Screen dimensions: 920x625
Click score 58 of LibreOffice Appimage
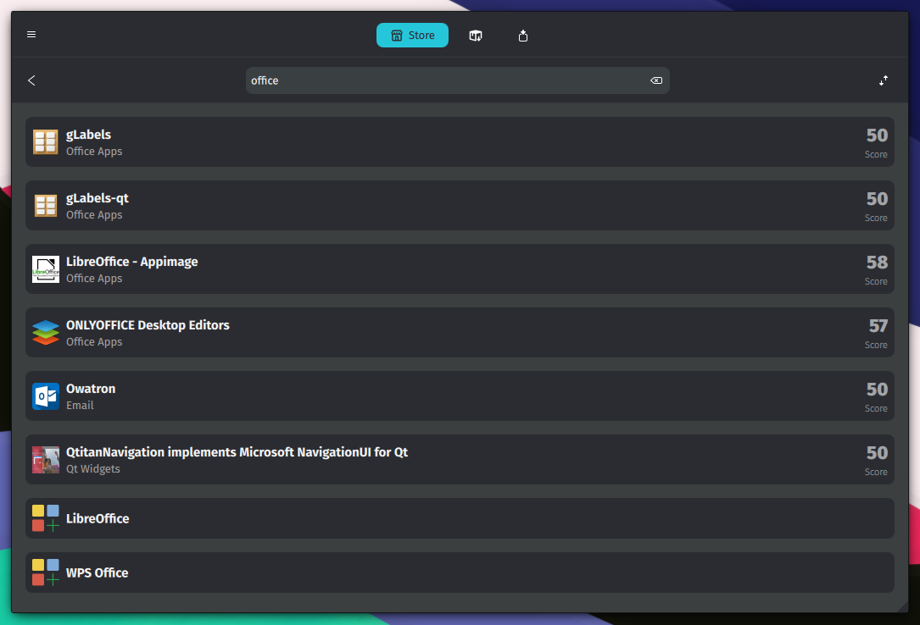877,263
